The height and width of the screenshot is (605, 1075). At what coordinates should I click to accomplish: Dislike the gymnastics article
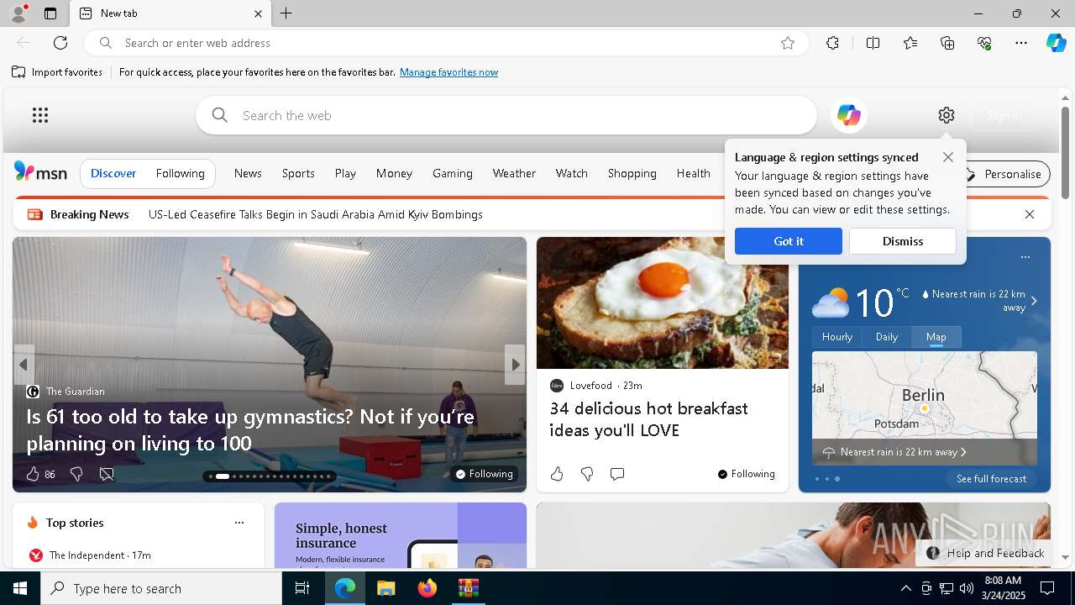[x=76, y=474]
